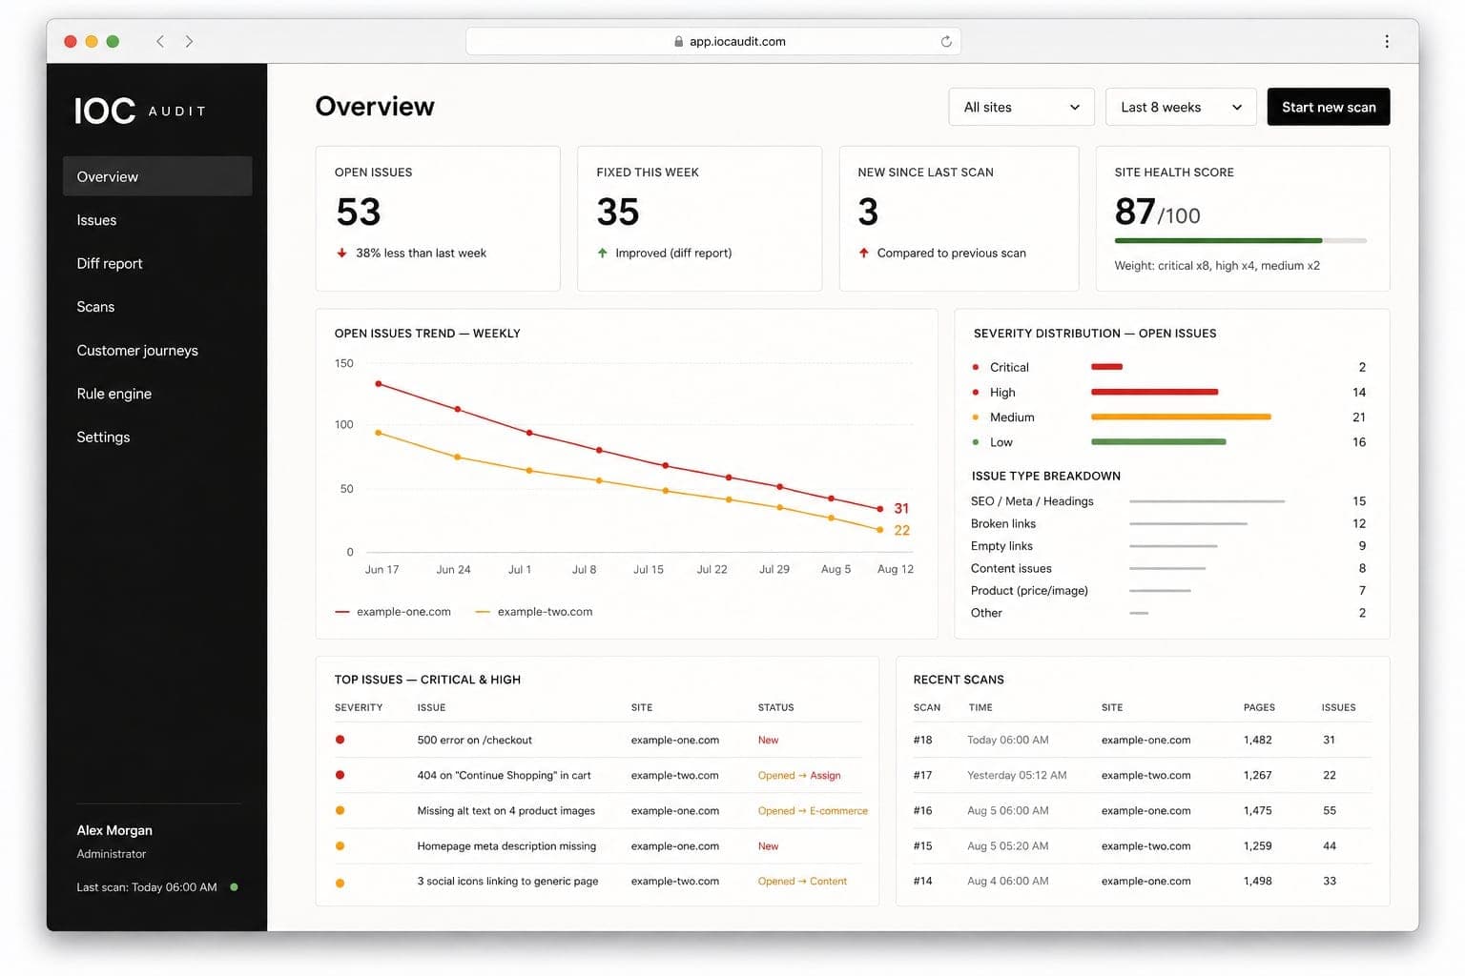Click the Start new scan button
Viewport: 1465px width, 976px height.
pos(1329,107)
